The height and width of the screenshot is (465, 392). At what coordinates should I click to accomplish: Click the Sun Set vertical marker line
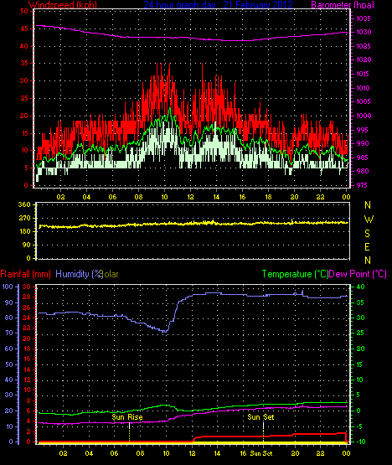(263, 432)
